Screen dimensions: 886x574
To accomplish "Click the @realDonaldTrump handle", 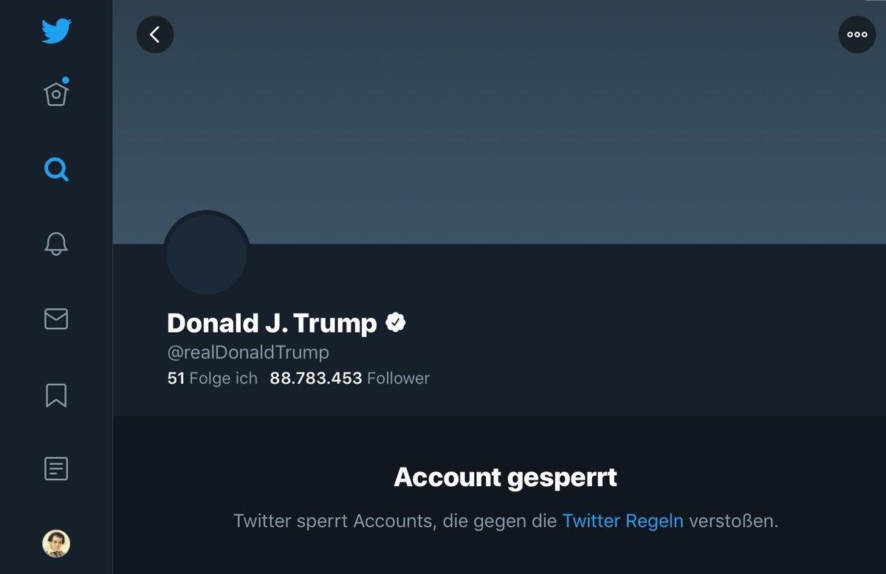I will (248, 353).
